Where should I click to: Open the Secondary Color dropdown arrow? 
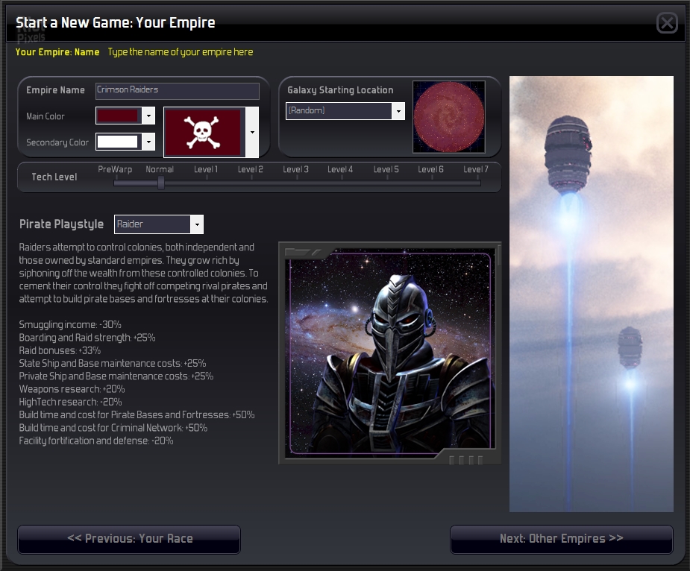click(x=148, y=142)
